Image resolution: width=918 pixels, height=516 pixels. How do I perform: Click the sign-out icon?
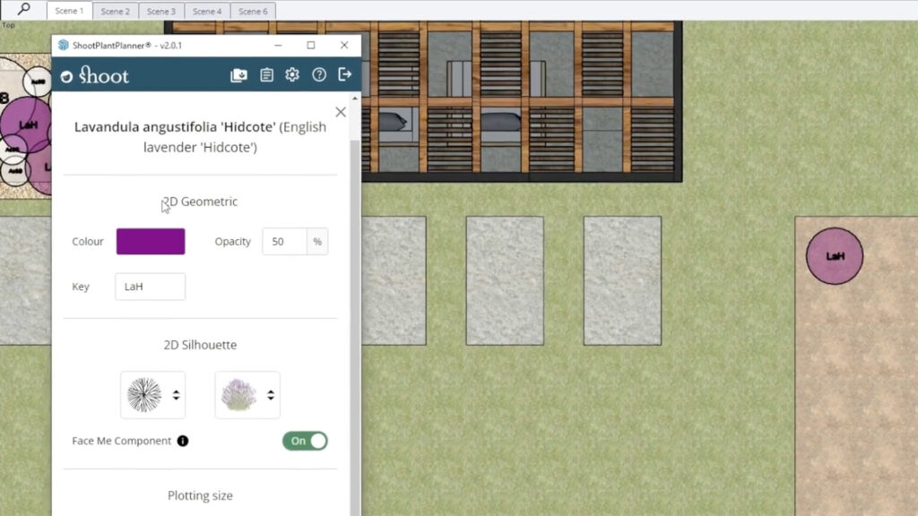[345, 75]
